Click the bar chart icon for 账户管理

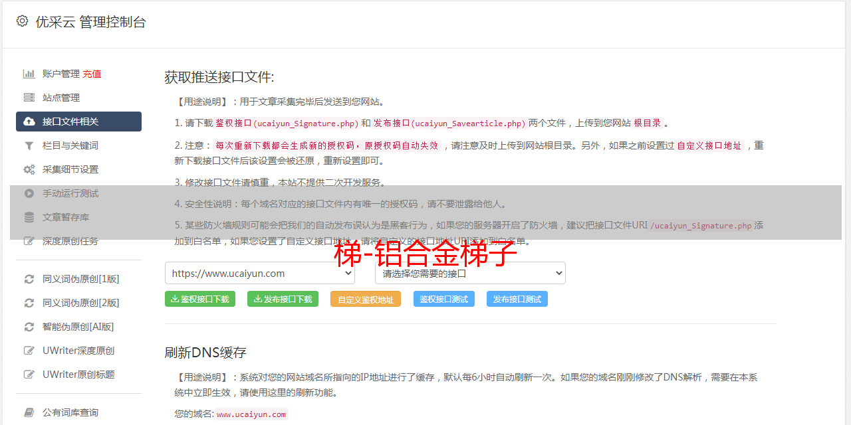click(x=29, y=74)
